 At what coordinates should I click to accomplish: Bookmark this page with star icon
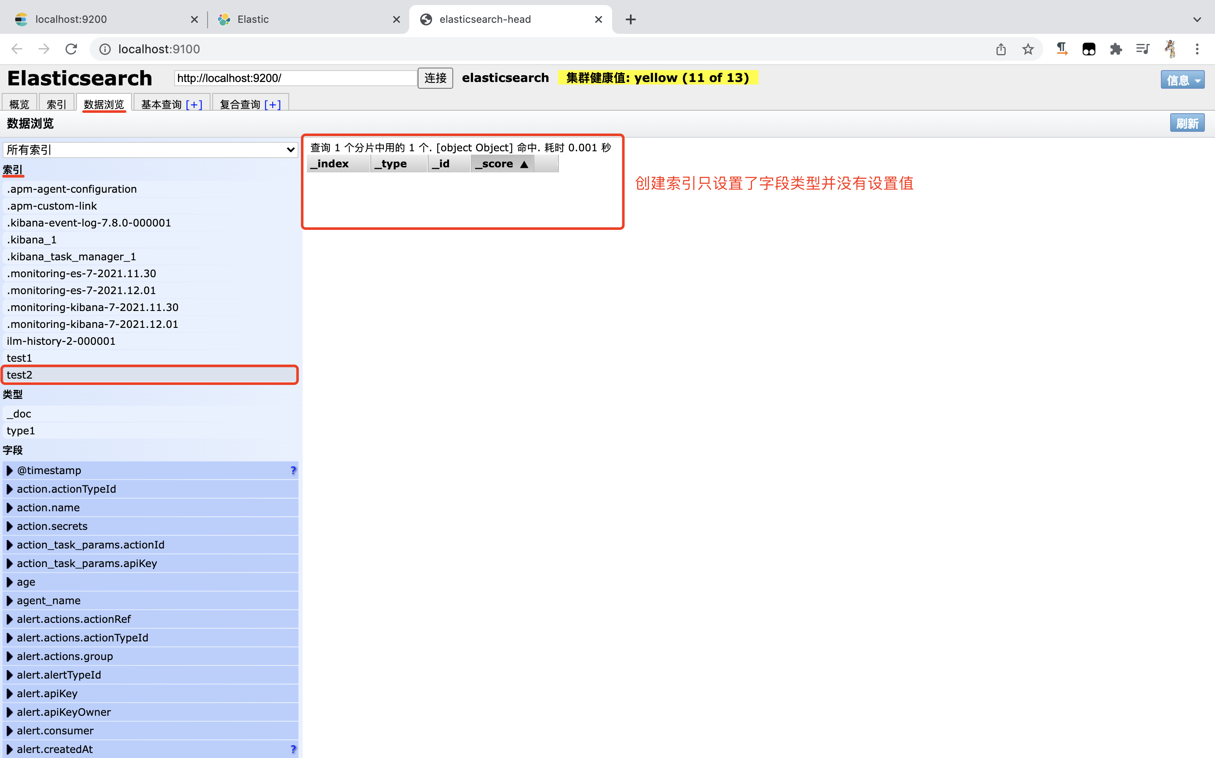(x=1028, y=49)
